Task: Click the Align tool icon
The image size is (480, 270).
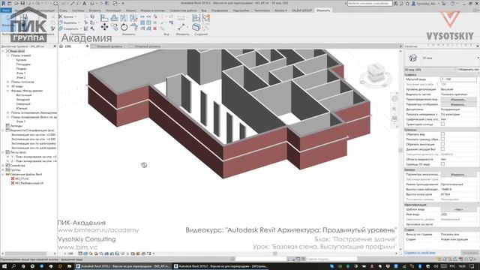Action: click(104, 18)
